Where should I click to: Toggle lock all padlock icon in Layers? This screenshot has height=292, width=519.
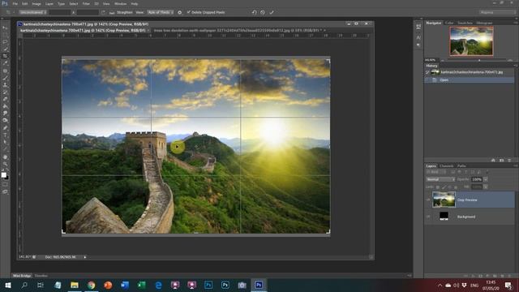[456, 187]
